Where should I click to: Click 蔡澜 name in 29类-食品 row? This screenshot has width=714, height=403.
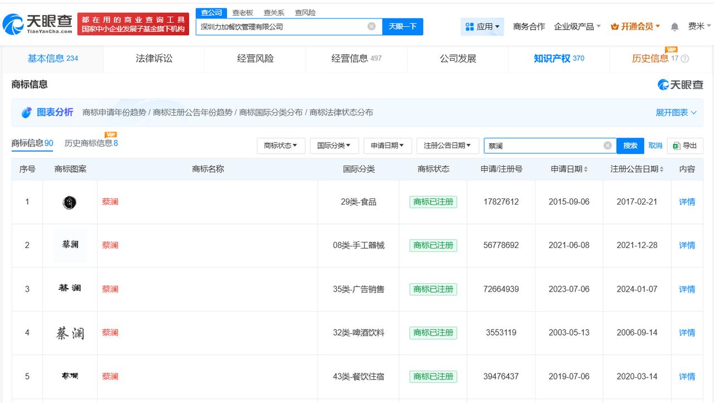[110, 202]
